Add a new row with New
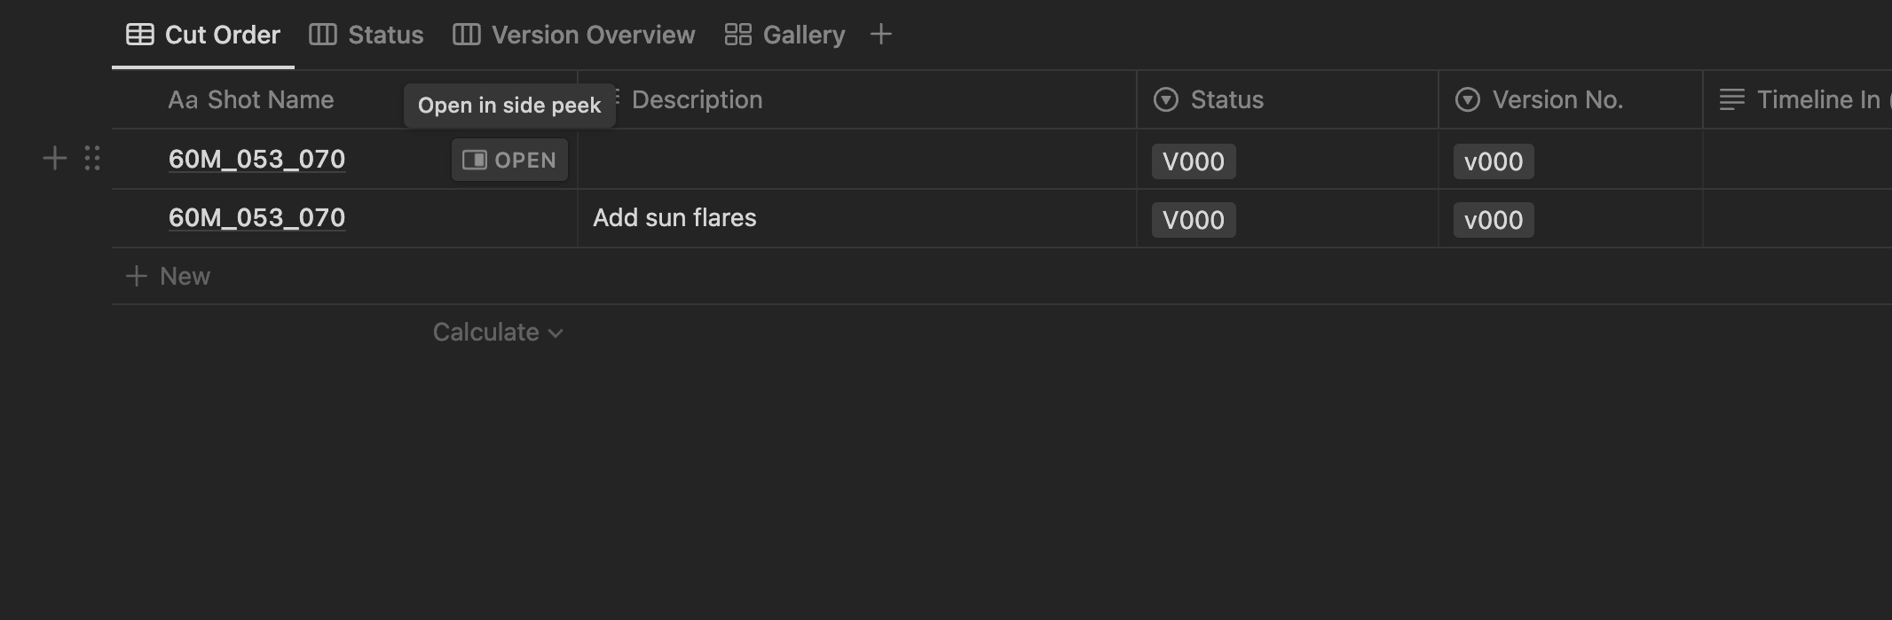Screen dimensions: 1892x620 pos(168,276)
